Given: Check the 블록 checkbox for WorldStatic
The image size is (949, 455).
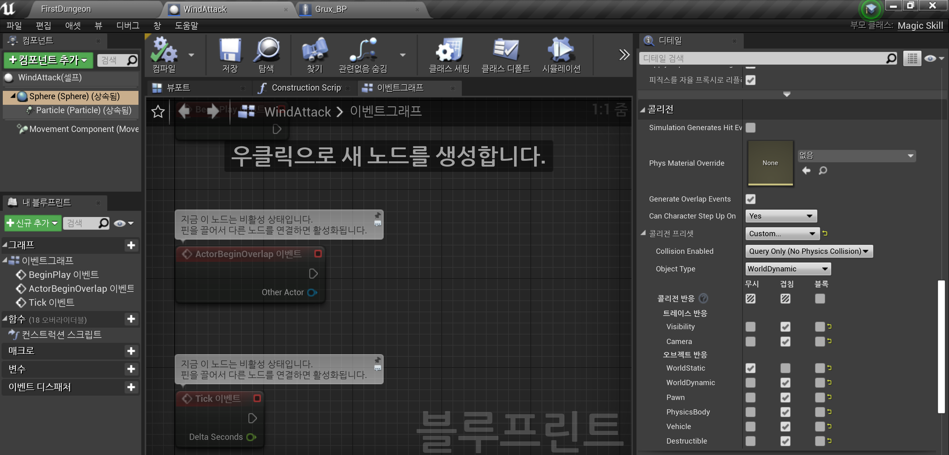Looking at the screenshot, I should (820, 368).
